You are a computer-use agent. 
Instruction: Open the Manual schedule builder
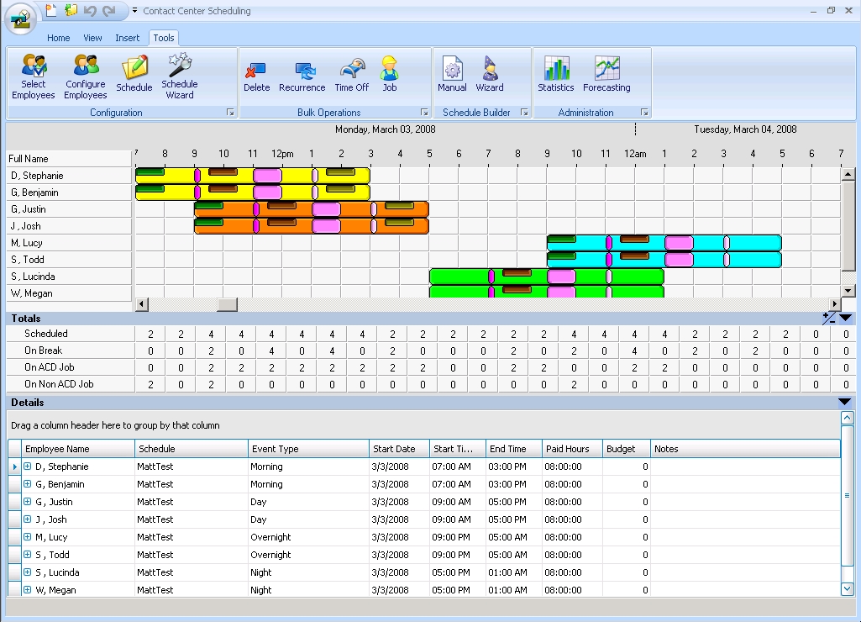tap(452, 76)
